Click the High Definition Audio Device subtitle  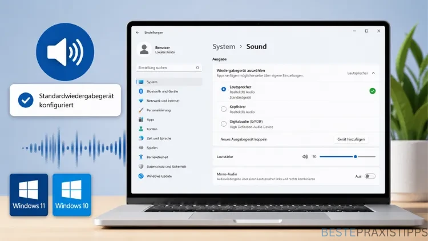[x=251, y=127]
